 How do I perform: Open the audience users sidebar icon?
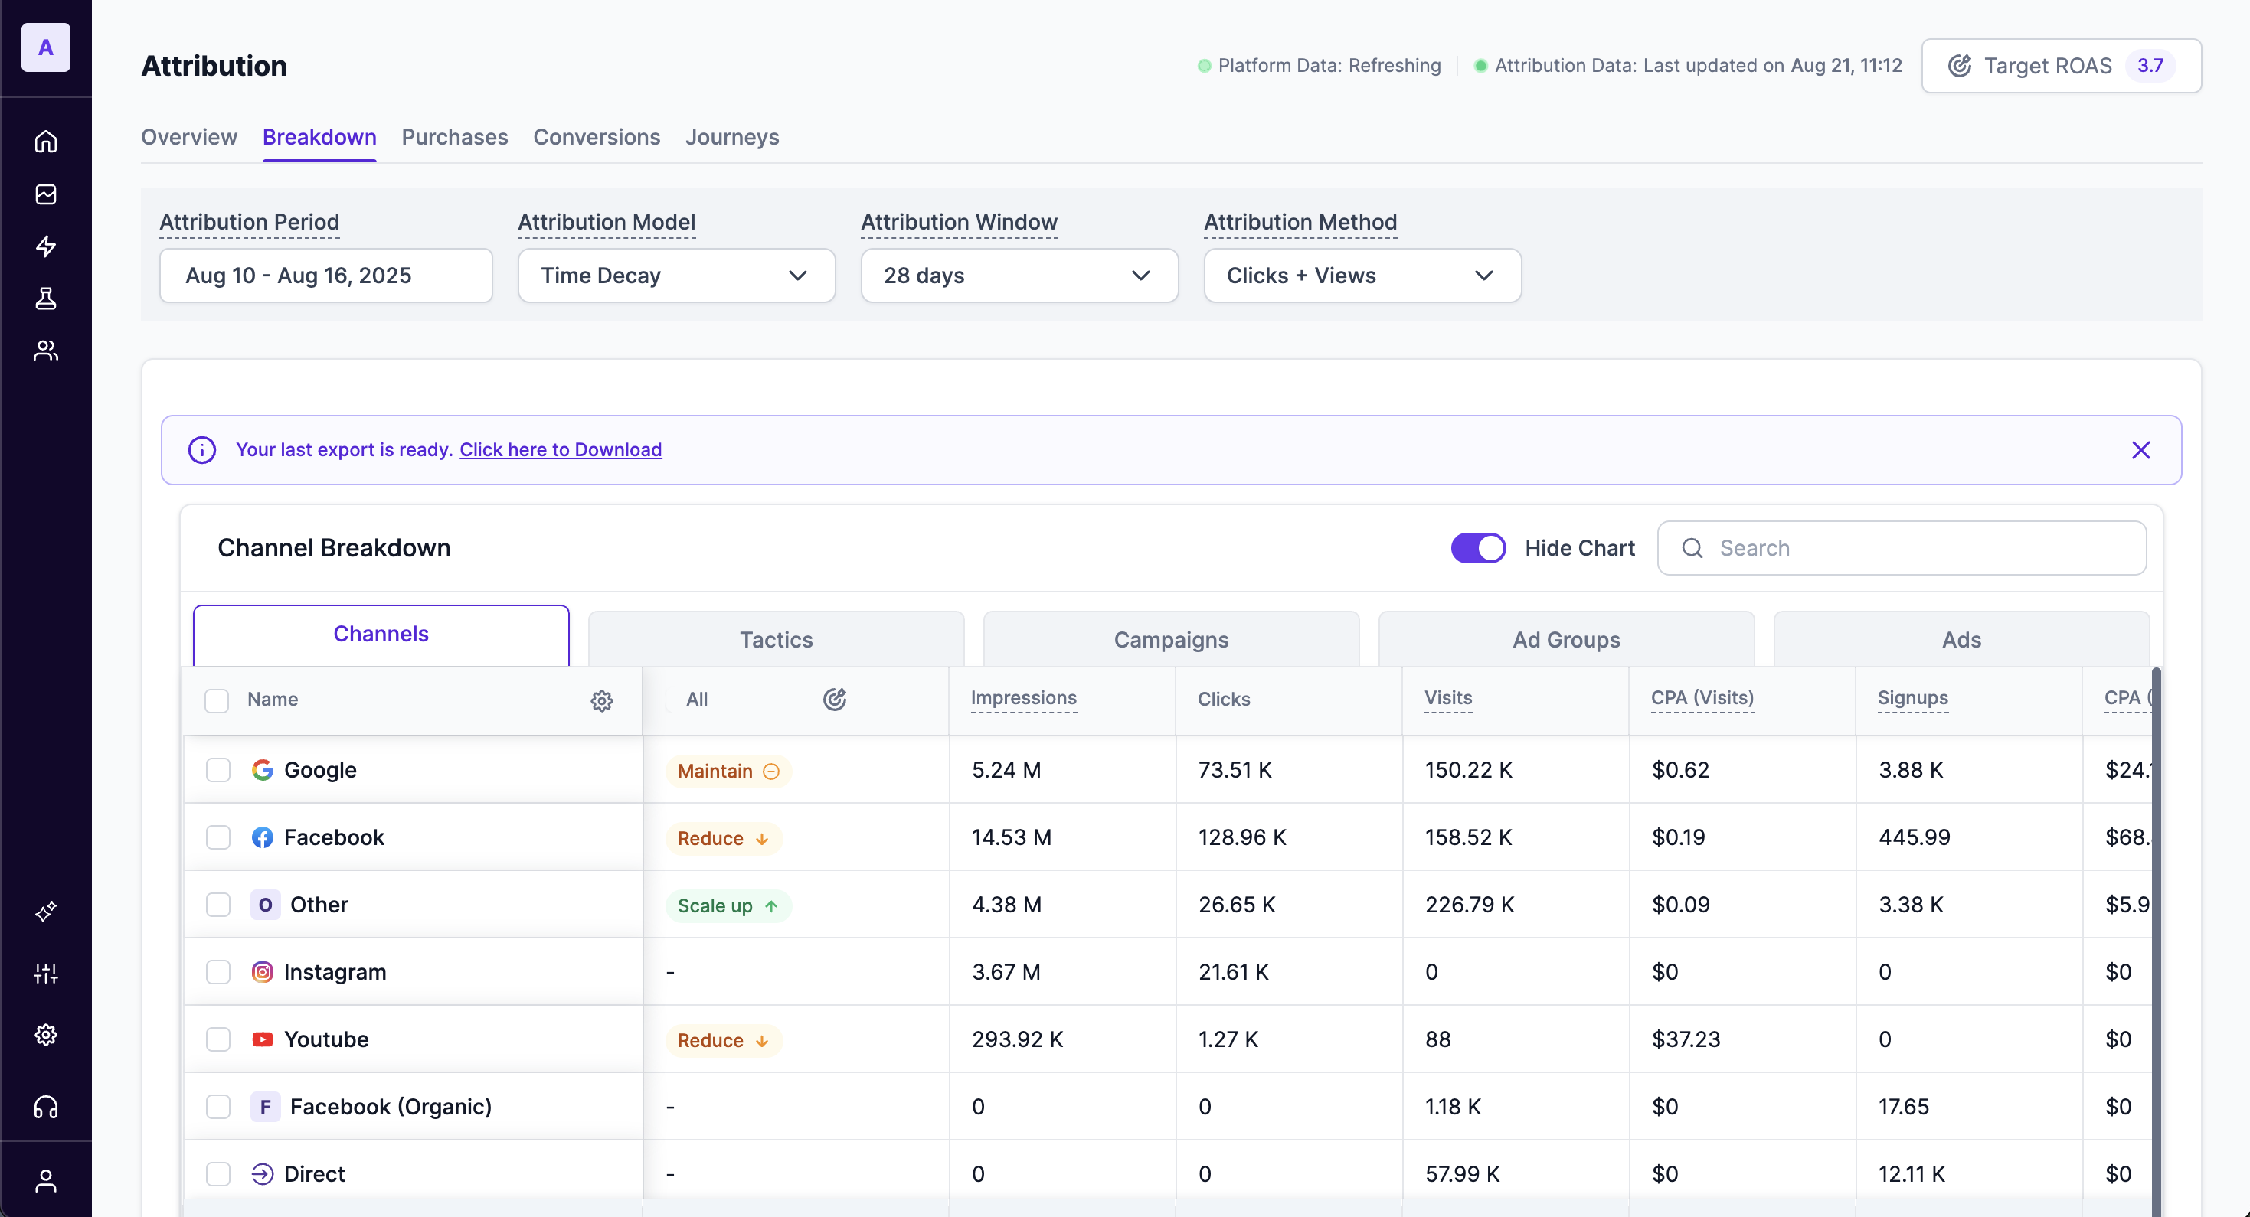click(x=45, y=351)
